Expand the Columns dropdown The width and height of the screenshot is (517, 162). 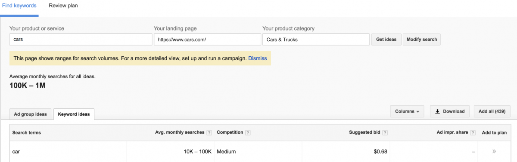[407, 111]
